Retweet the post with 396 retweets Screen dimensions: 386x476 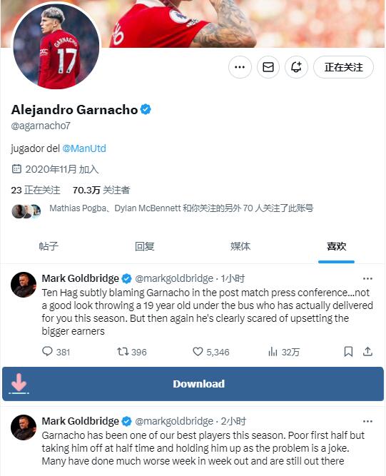point(123,352)
